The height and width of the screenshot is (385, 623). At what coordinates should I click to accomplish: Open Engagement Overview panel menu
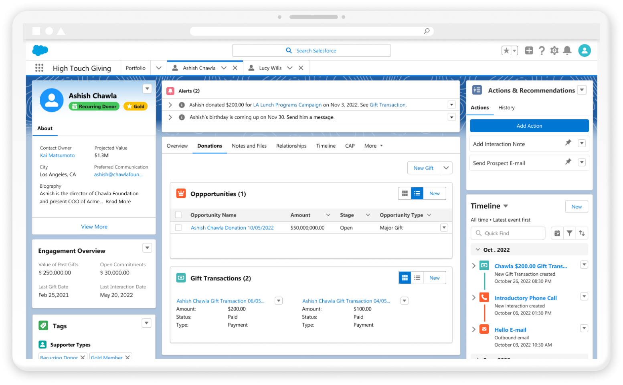click(147, 248)
